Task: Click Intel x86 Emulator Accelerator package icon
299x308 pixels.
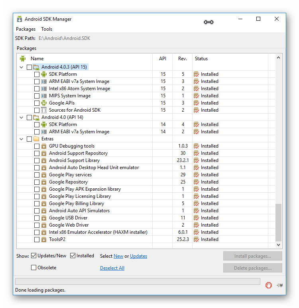Action: [44, 232]
